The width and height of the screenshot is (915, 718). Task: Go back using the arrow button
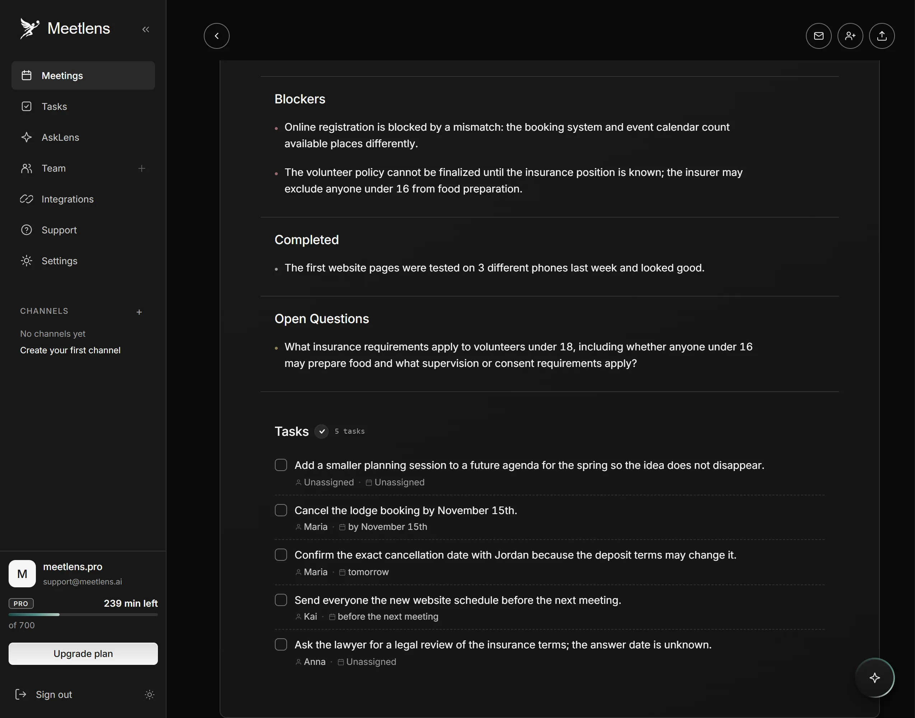click(x=217, y=36)
